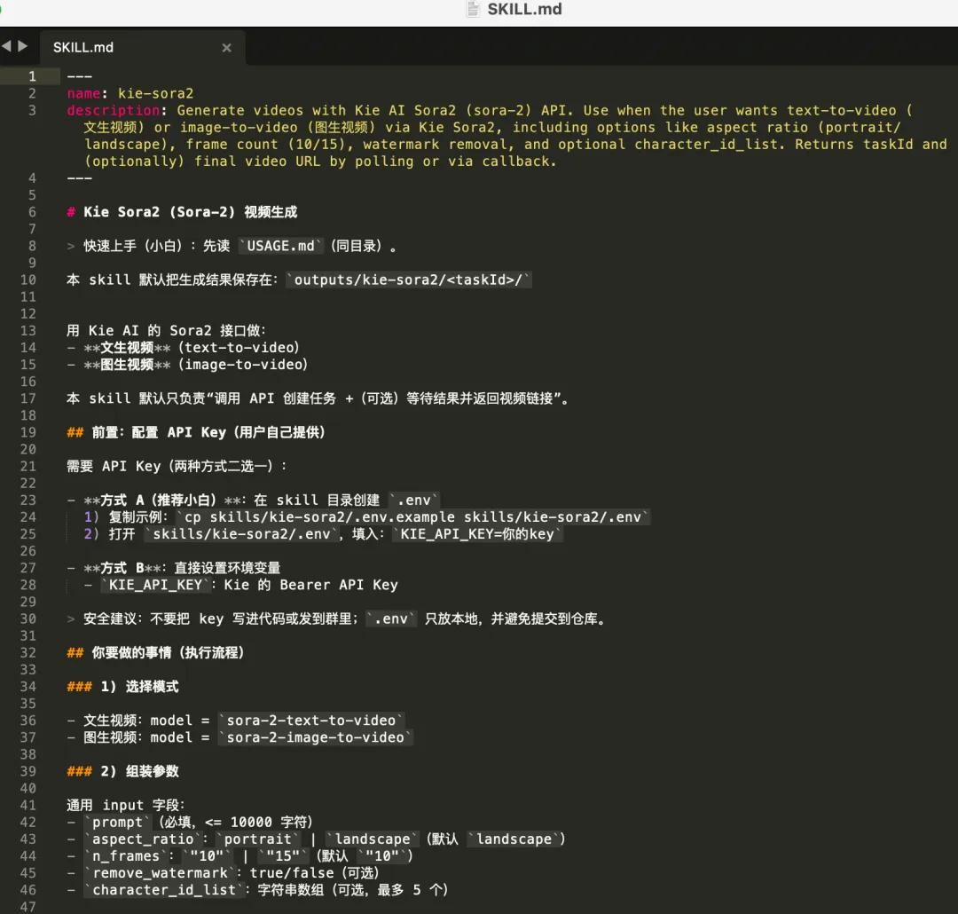
Task: Click '文生视频 (text-to-video)' bullet line
Action: 184,348
